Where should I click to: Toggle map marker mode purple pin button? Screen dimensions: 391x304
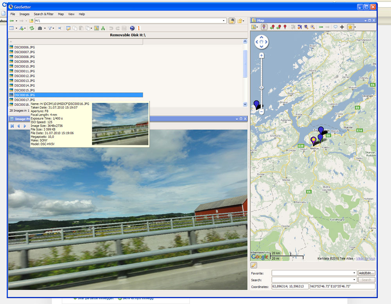(264, 27)
